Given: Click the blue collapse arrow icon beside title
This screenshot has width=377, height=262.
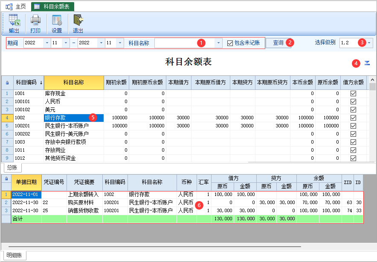Looking at the screenshot, I should point(367,63).
